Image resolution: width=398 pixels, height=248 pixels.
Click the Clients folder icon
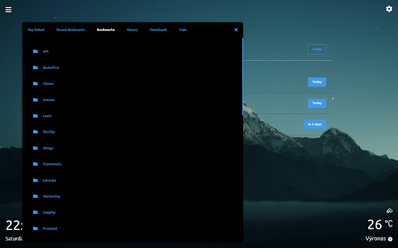tap(35, 84)
